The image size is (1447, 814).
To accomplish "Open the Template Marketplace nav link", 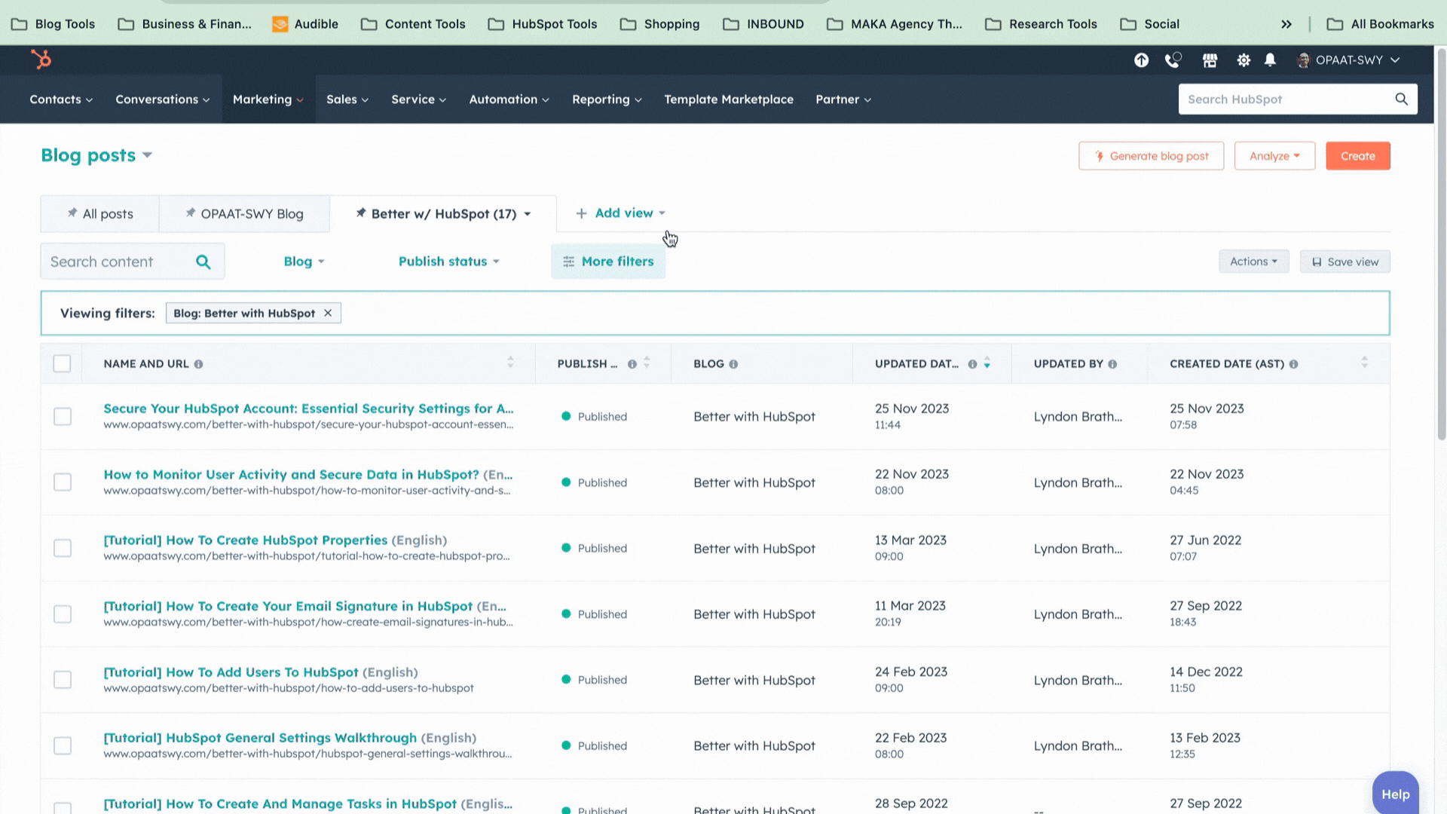I will point(729,99).
